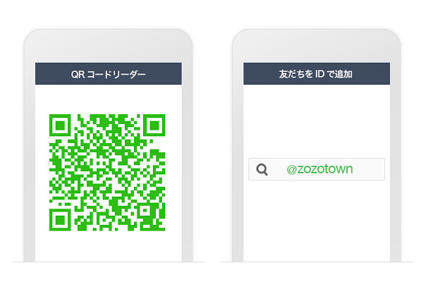Click the right phone's top bezel
The width and height of the screenshot is (423, 282).
(317, 46)
